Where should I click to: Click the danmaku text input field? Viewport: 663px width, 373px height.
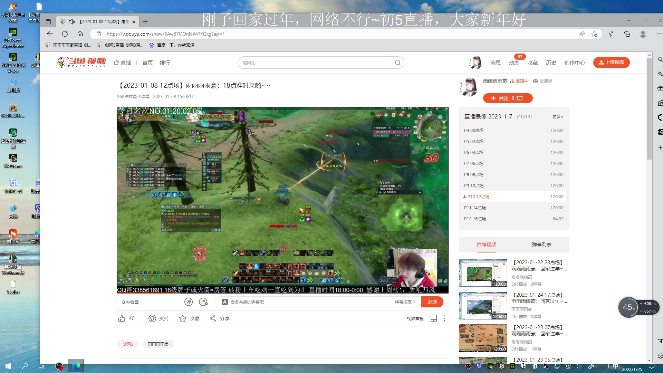click(x=311, y=302)
